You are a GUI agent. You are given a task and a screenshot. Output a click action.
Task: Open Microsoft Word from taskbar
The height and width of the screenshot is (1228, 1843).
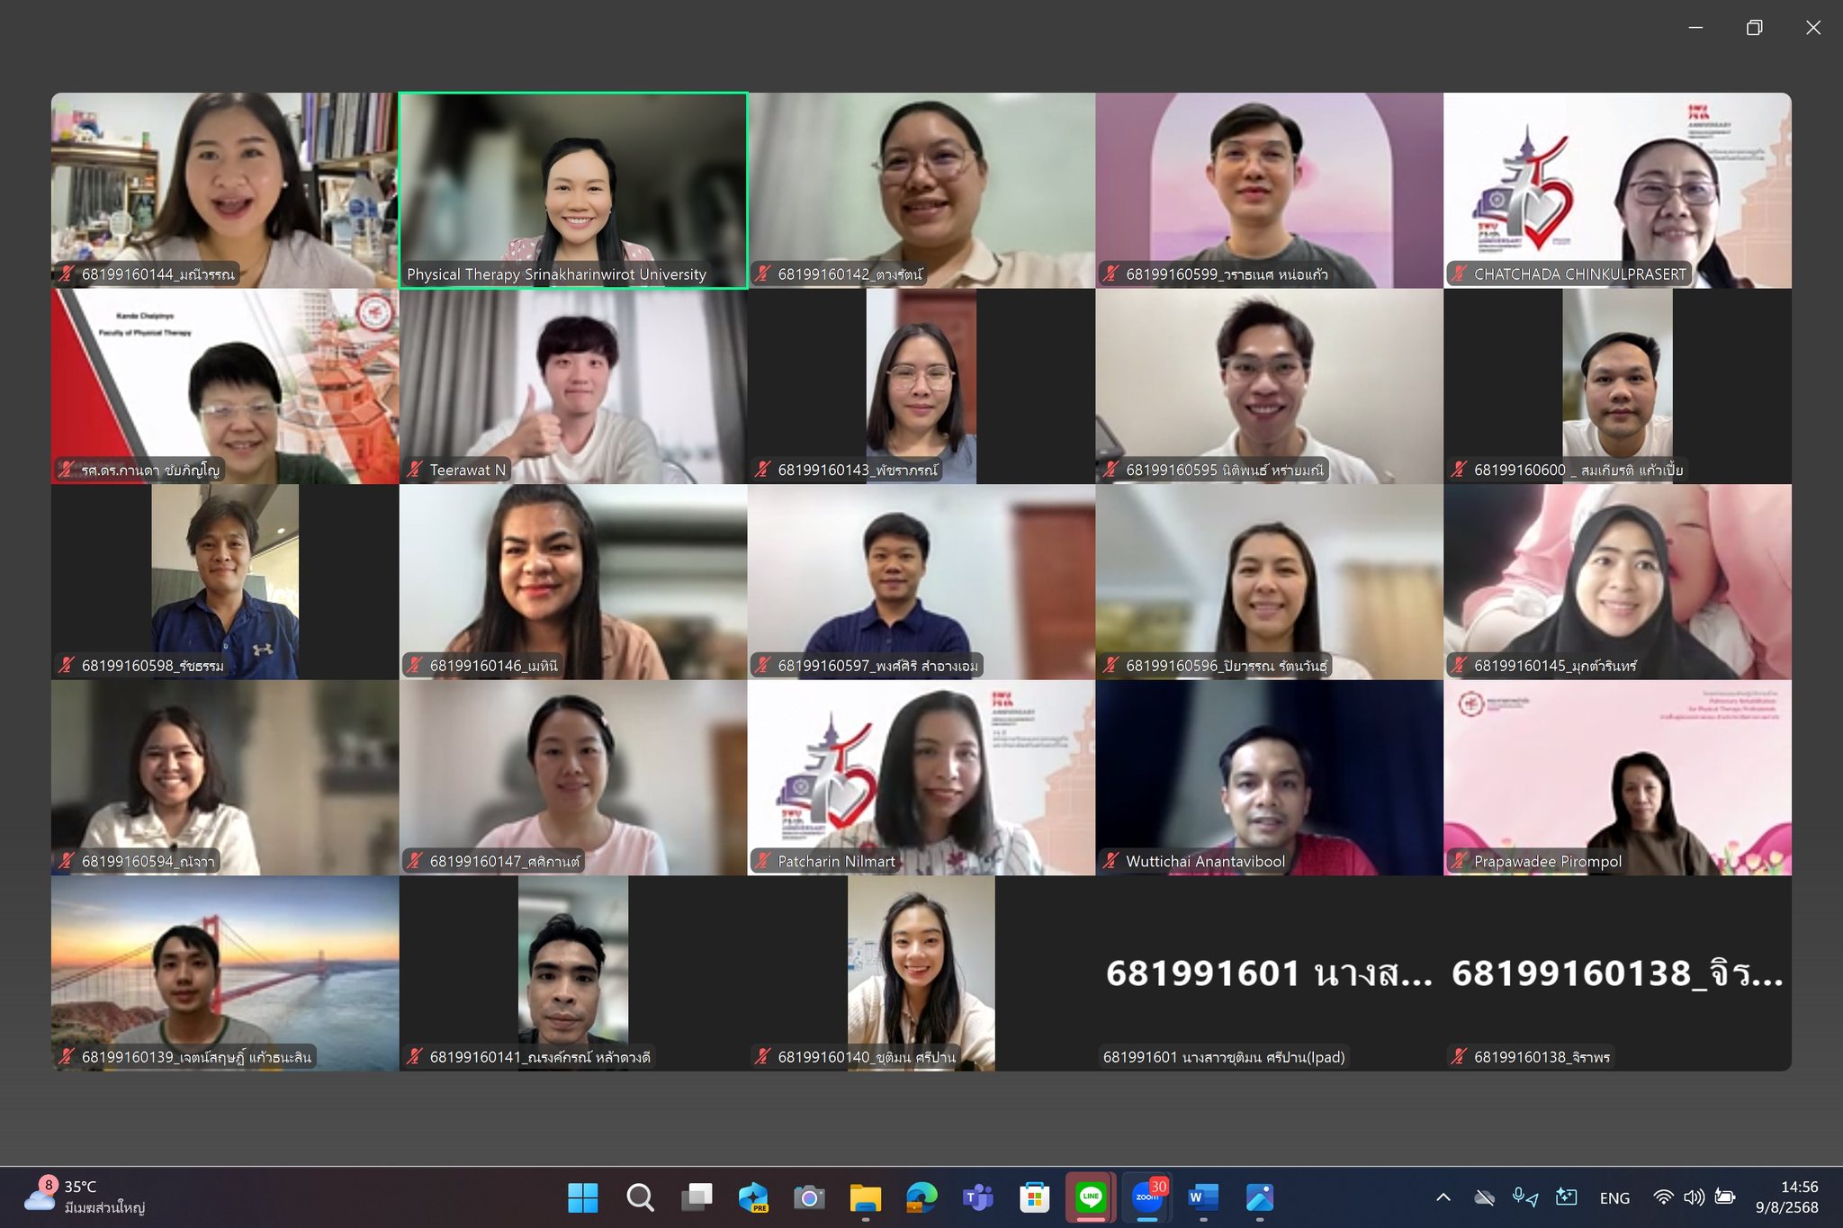[1203, 1197]
